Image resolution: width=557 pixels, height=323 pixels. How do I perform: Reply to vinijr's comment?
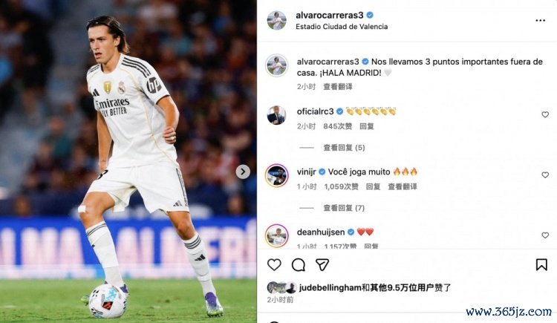point(373,186)
